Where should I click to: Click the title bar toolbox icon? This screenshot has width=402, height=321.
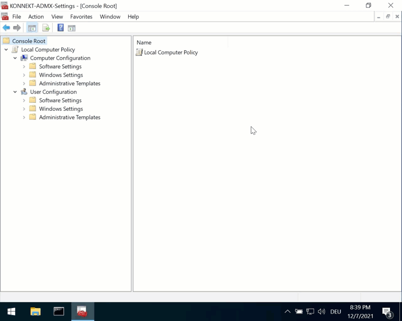click(5, 6)
